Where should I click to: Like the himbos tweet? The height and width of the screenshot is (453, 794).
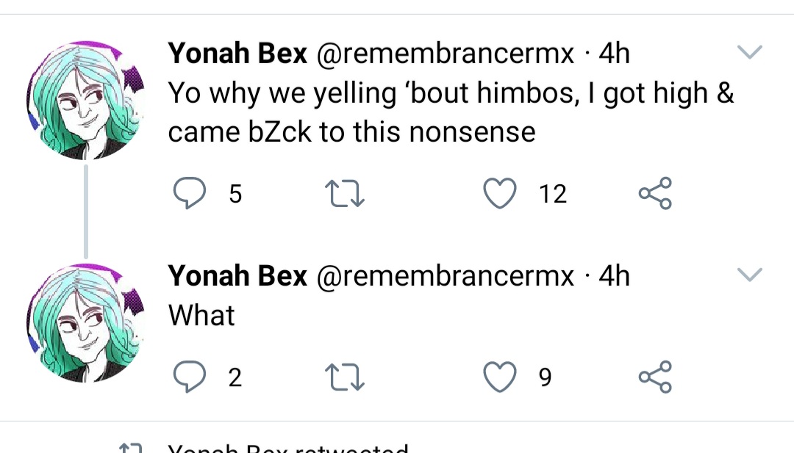coord(500,194)
